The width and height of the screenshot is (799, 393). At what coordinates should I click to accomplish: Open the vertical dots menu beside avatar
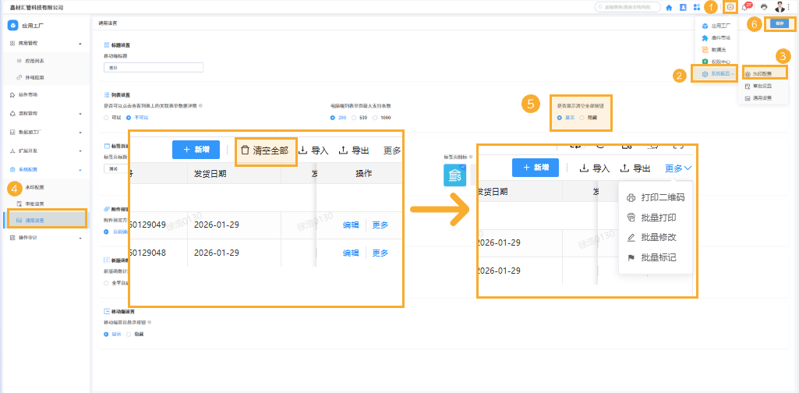tap(789, 8)
